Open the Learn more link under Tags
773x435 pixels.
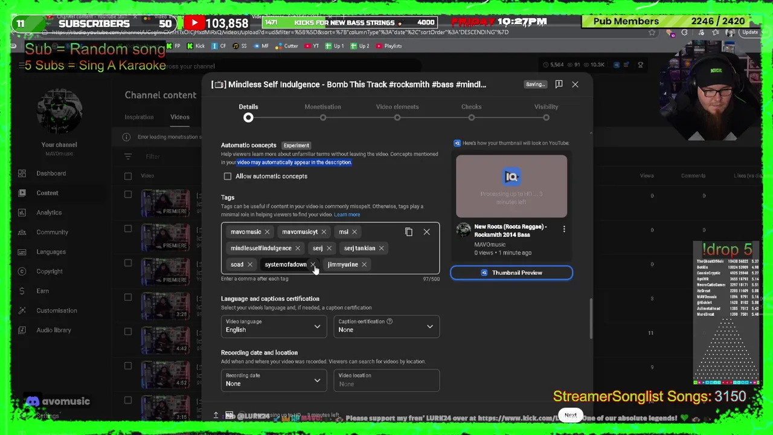tap(347, 214)
